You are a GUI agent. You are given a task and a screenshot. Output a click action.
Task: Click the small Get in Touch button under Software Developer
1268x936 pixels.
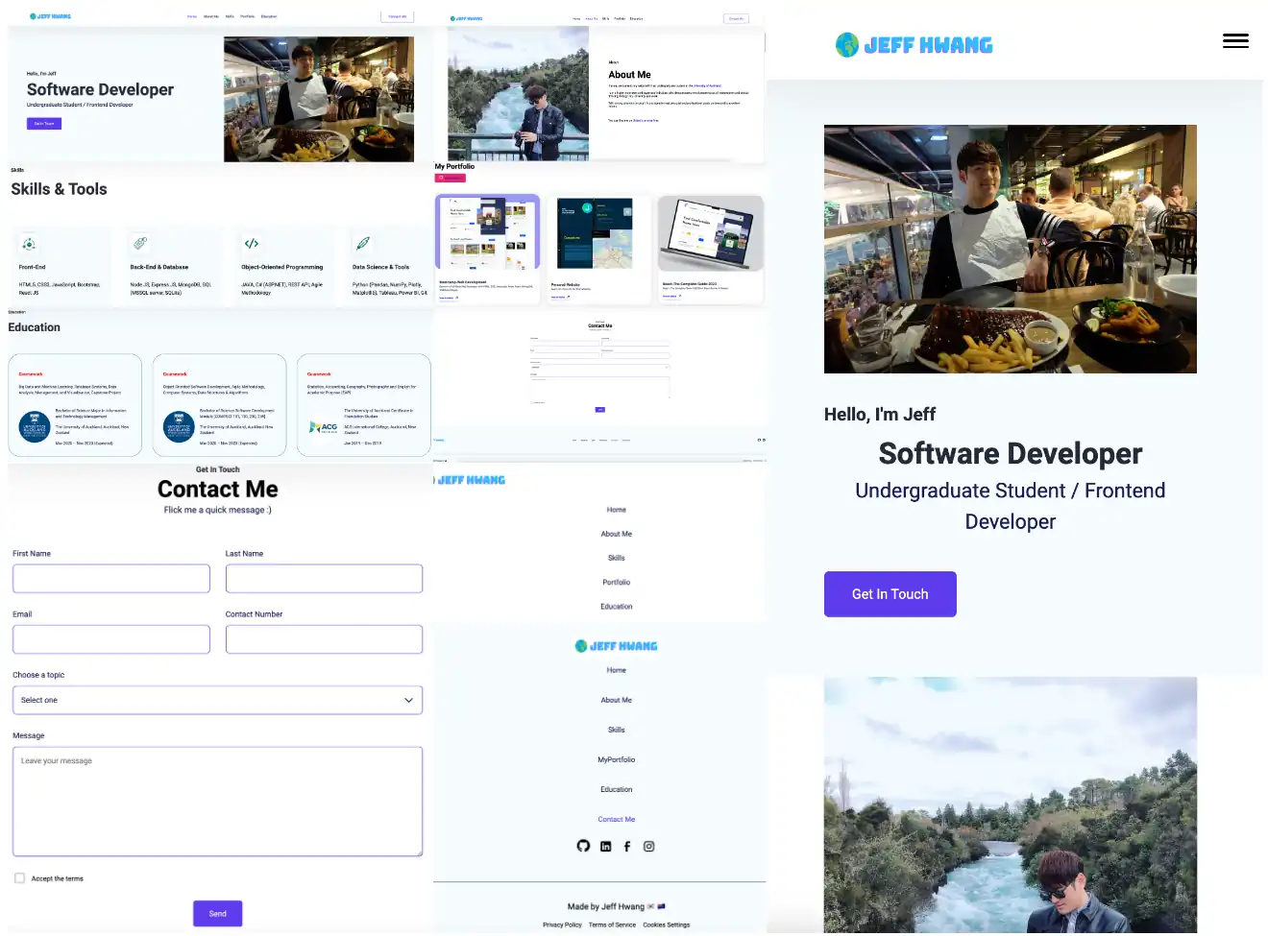coord(44,124)
